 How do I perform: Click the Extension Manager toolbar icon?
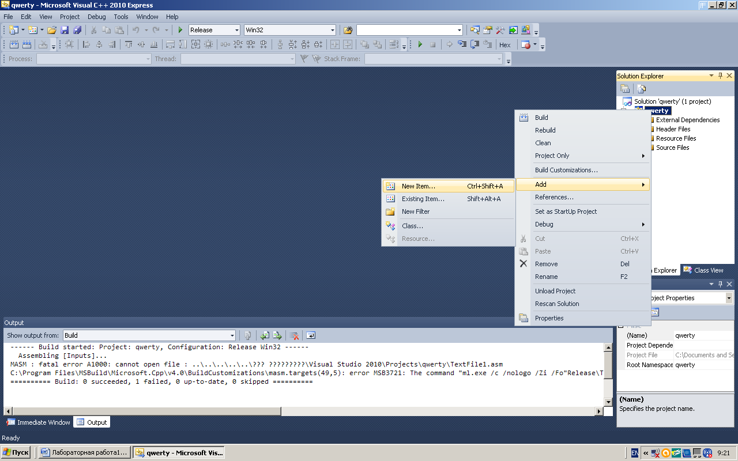(x=526, y=30)
